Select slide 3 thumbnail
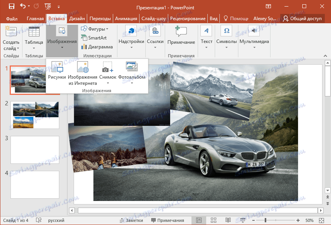The image size is (331, 225). point(34,149)
